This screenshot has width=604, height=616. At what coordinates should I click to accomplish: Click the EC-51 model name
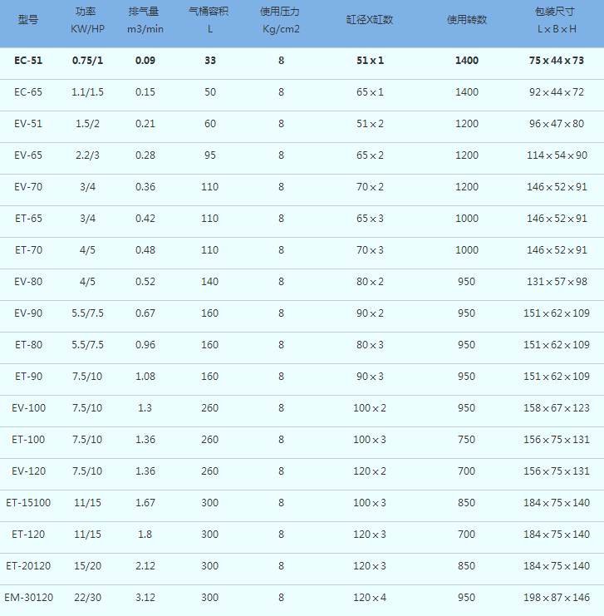28,61
